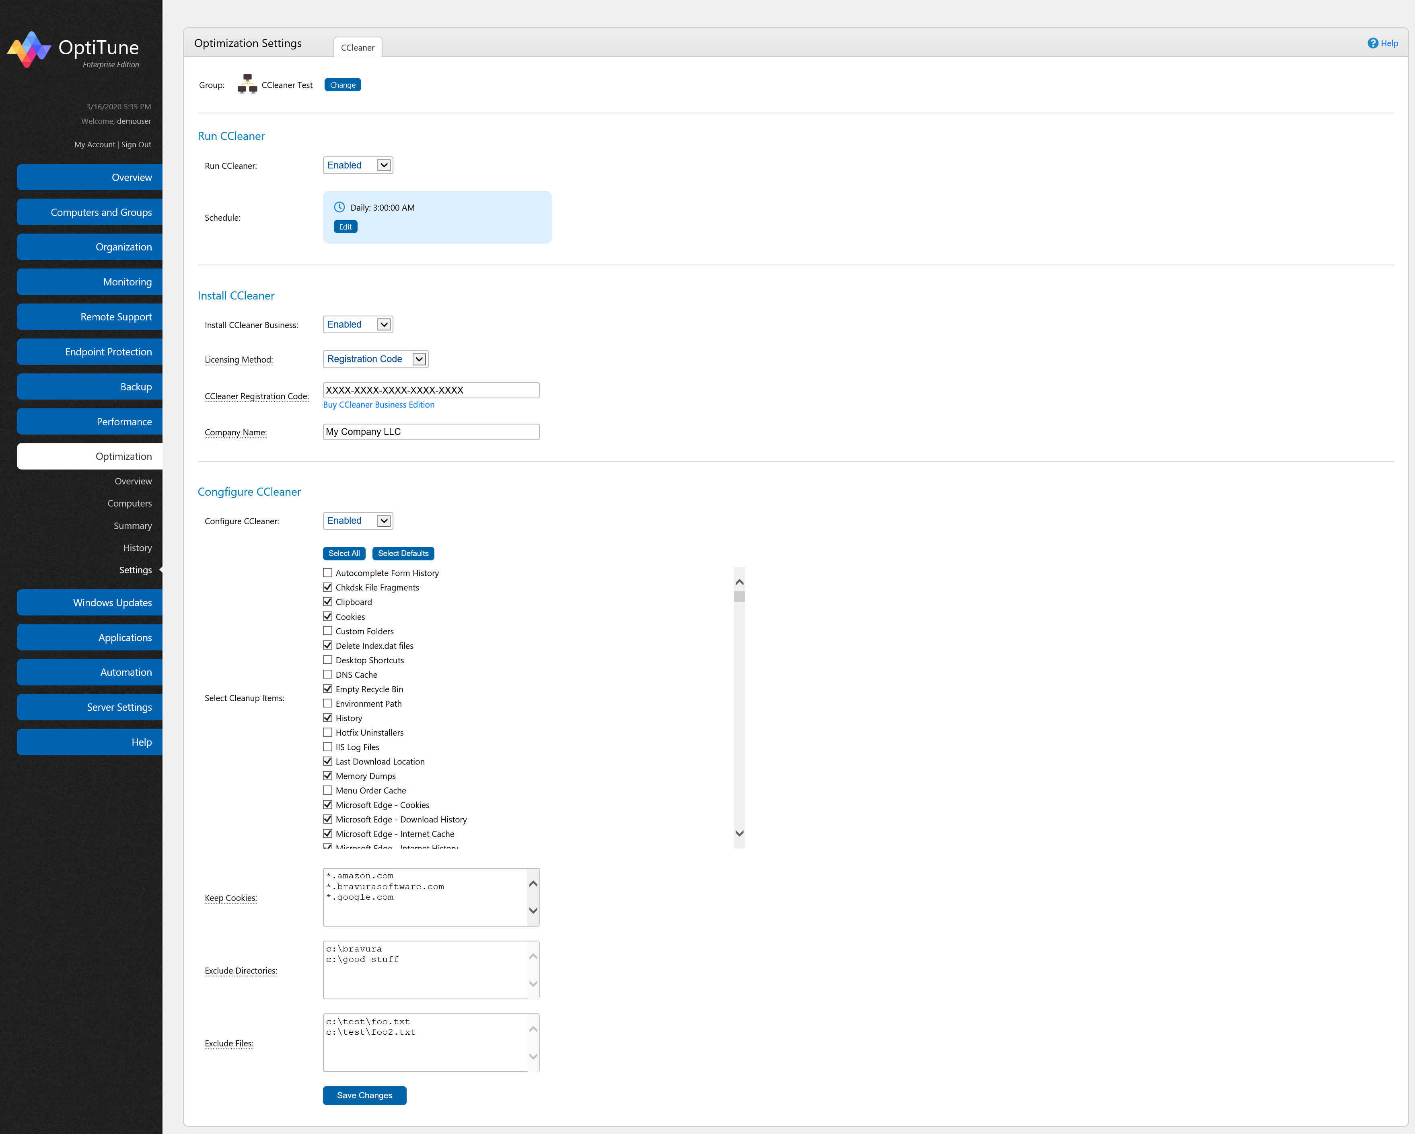This screenshot has width=1415, height=1134.
Task: Uncheck Microsoft Edge - Cookies
Action: [x=327, y=805]
